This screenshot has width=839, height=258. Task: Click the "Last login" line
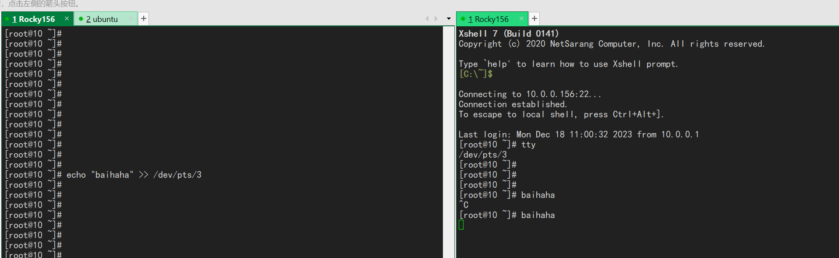point(579,134)
